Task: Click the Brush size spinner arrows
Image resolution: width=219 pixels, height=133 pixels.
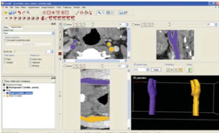Action: (x=52, y=52)
